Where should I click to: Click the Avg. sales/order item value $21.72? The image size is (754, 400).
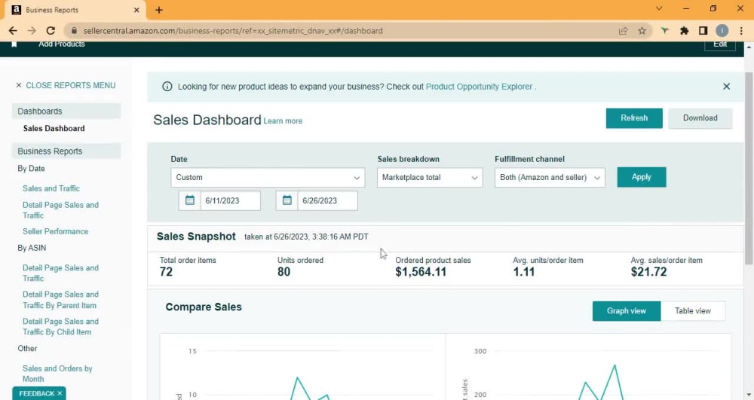pyautogui.click(x=648, y=272)
